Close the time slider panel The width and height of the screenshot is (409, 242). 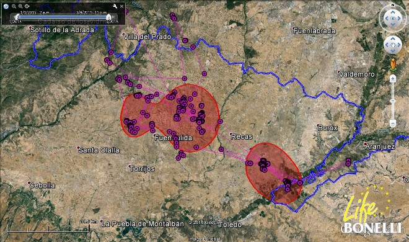point(121,6)
